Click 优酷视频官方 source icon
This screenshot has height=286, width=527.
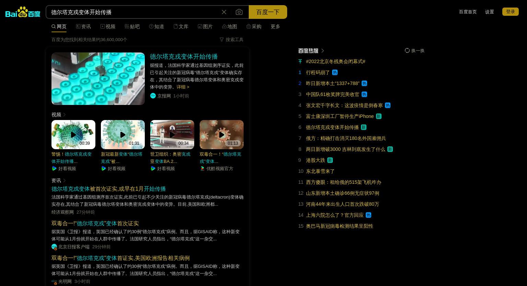(202, 168)
